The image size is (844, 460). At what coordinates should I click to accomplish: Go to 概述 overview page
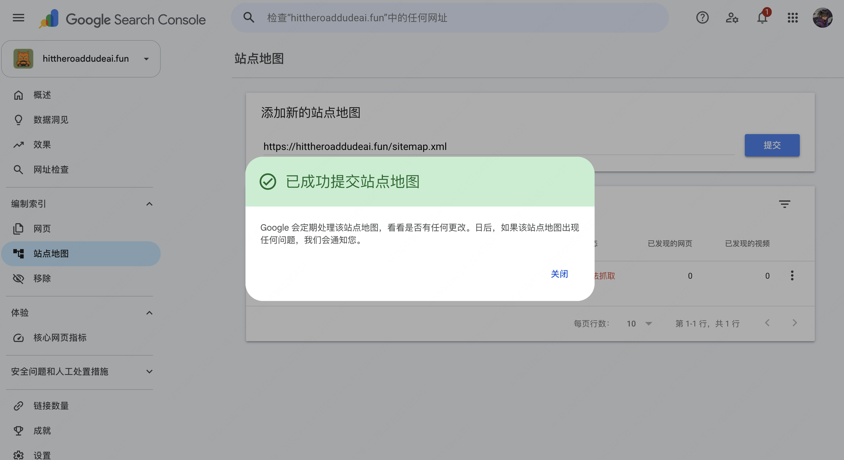coord(80,95)
